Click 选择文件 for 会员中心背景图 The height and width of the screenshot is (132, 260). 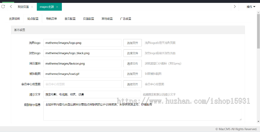click(133, 84)
